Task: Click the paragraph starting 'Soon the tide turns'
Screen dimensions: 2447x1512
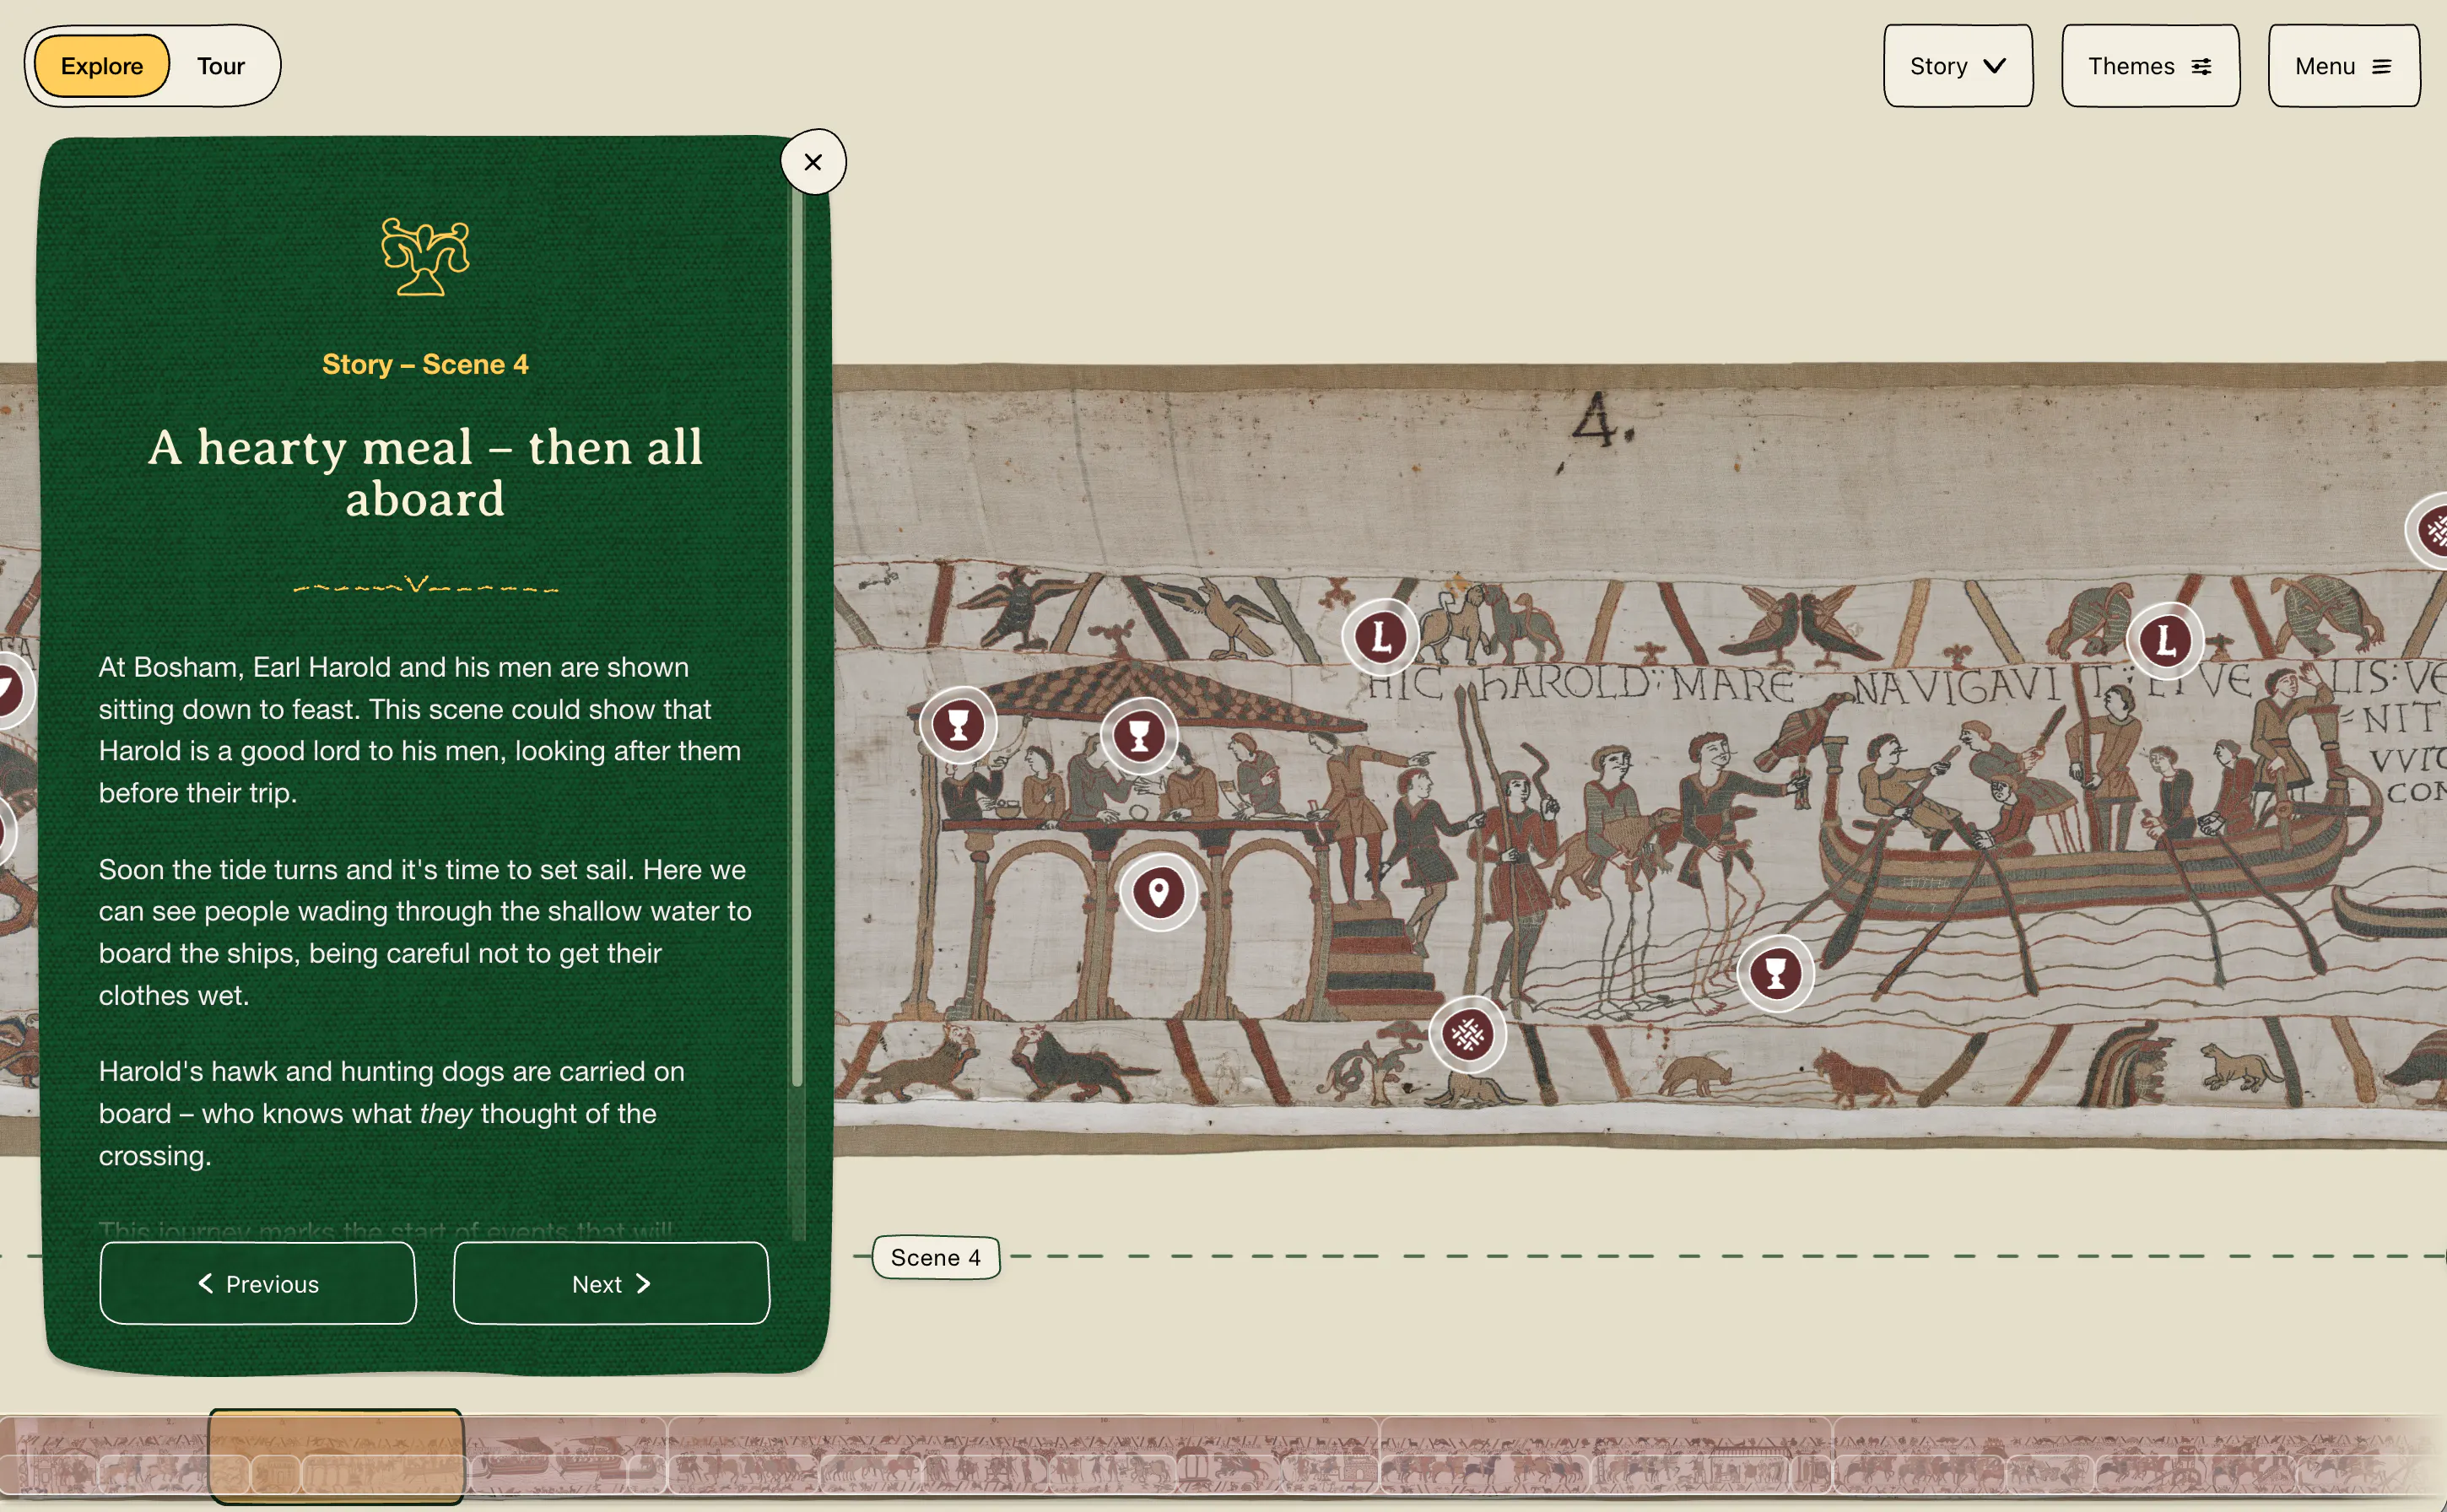Action: (x=425, y=932)
